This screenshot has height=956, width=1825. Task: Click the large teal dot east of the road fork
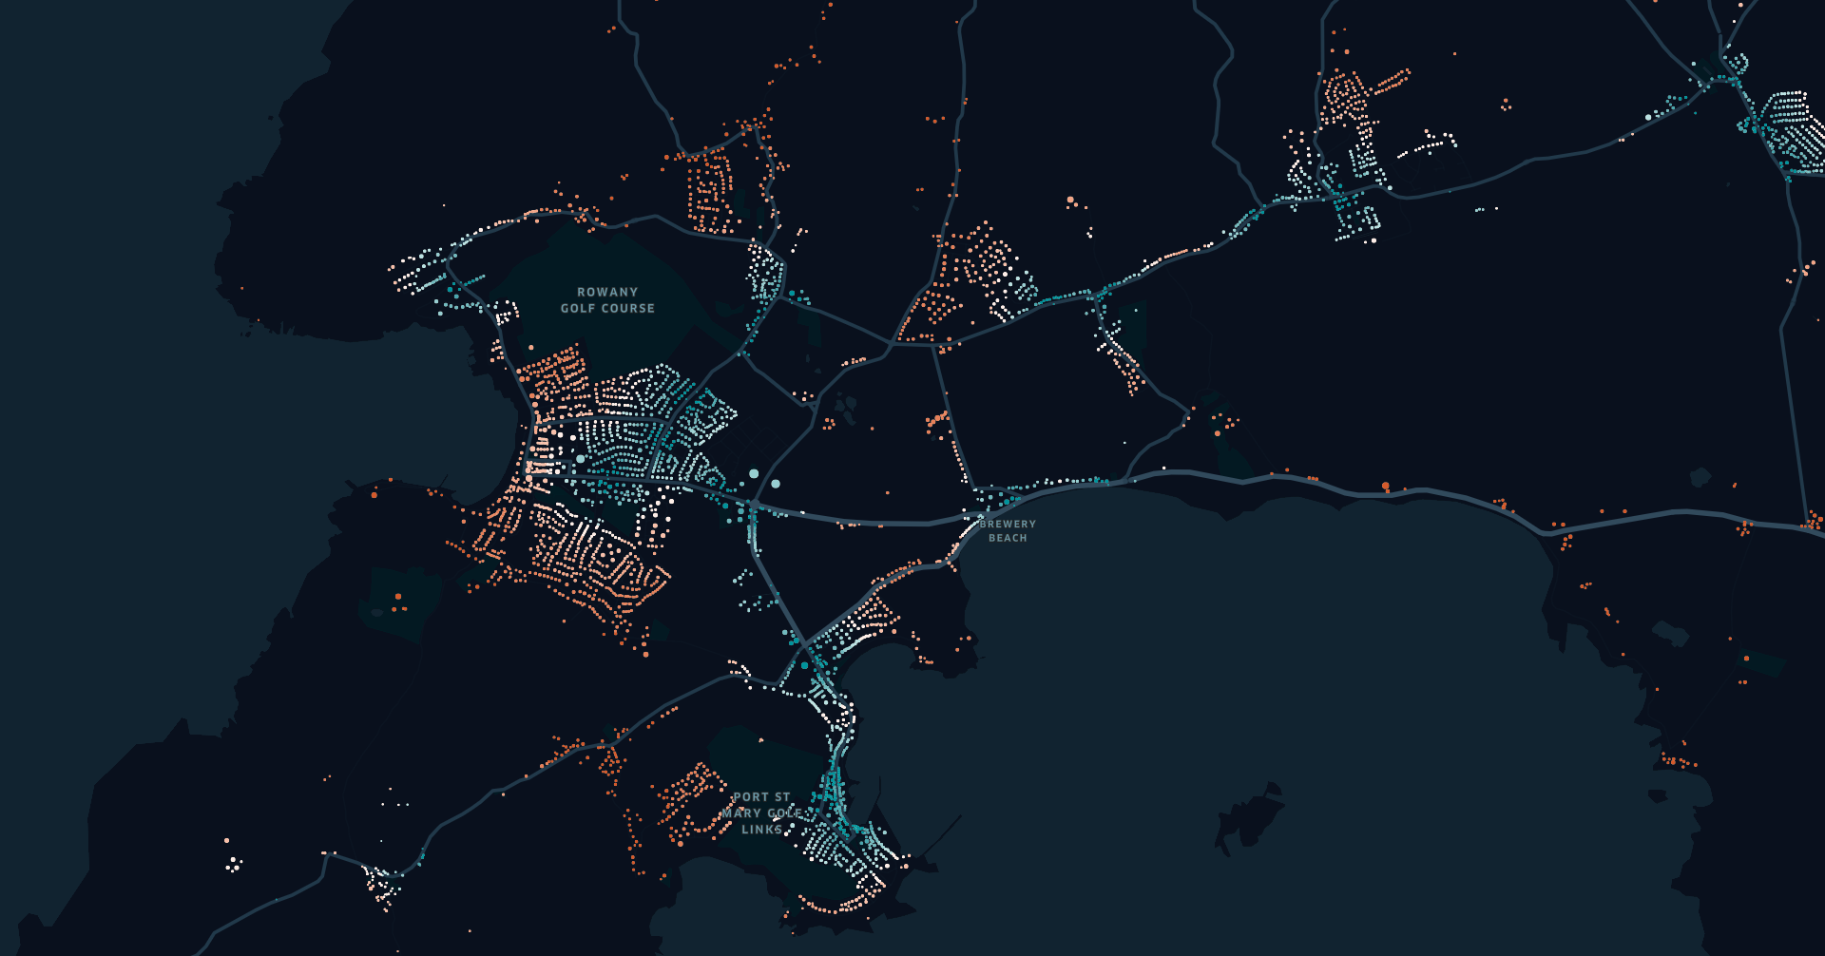[x=776, y=484]
